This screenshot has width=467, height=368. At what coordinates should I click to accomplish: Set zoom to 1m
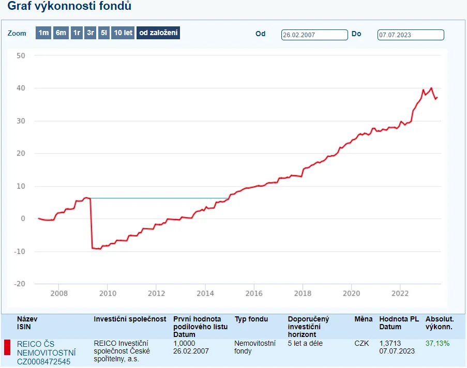pyautogui.click(x=43, y=33)
